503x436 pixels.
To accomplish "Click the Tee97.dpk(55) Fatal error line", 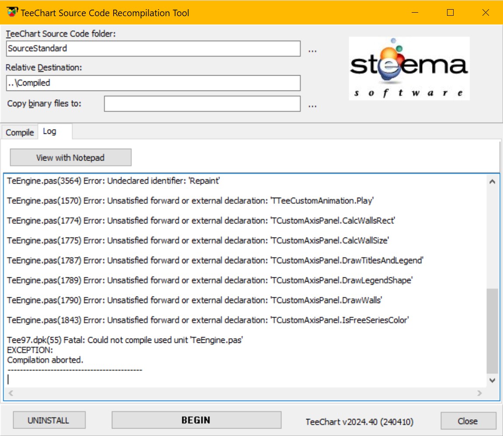I will coord(125,340).
